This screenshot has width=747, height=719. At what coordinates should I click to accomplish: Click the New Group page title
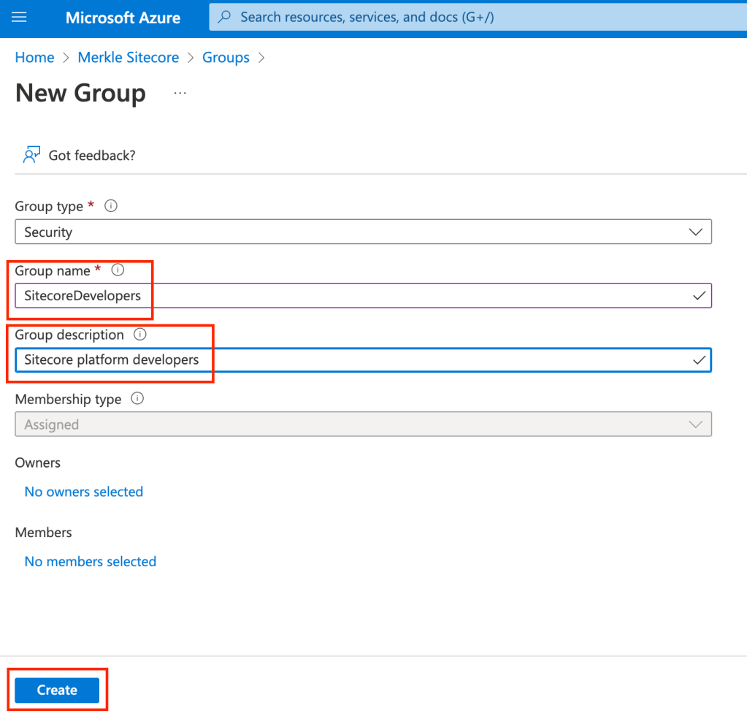coord(80,93)
